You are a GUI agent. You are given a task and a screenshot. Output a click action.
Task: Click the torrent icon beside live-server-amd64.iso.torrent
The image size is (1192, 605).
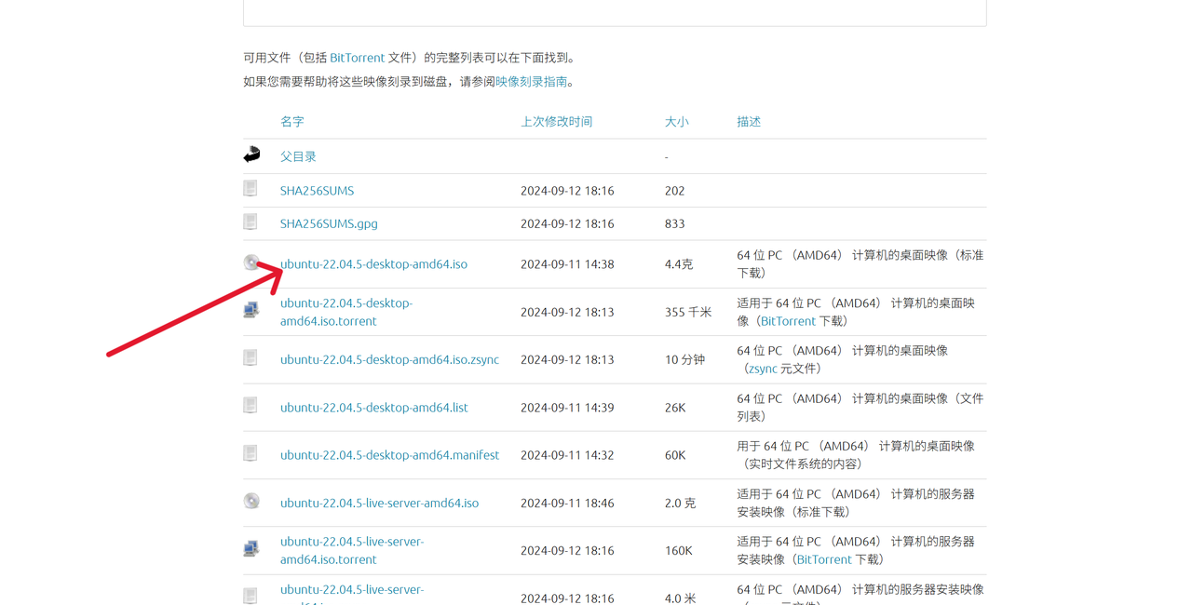coord(251,548)
